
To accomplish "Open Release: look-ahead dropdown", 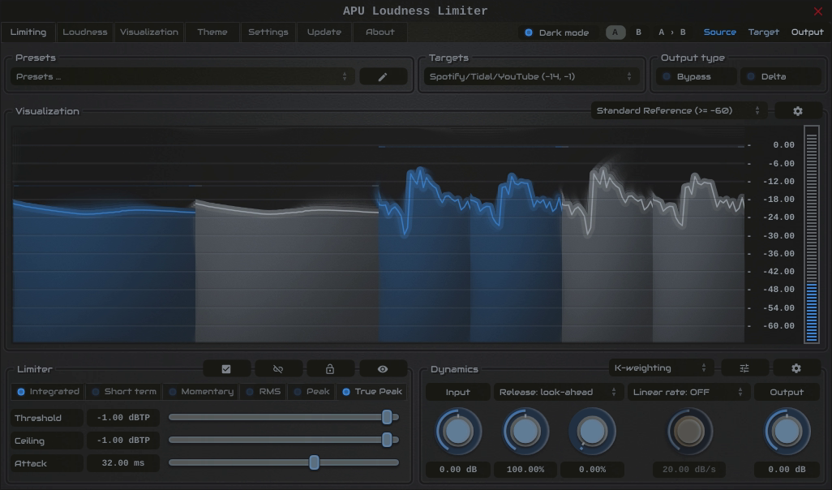I will [x=558, y=393].
